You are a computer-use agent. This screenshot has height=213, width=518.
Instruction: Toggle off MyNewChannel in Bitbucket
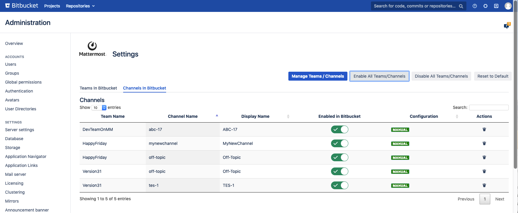tap(339, 143)
